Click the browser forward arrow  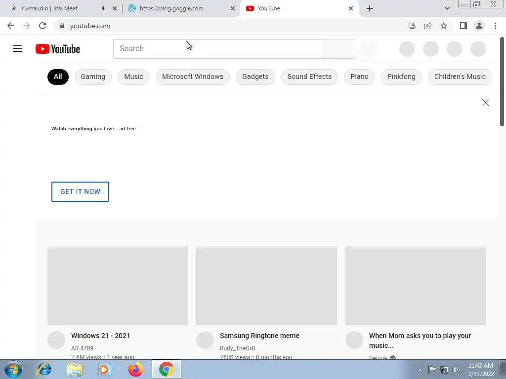coord(27,26)
